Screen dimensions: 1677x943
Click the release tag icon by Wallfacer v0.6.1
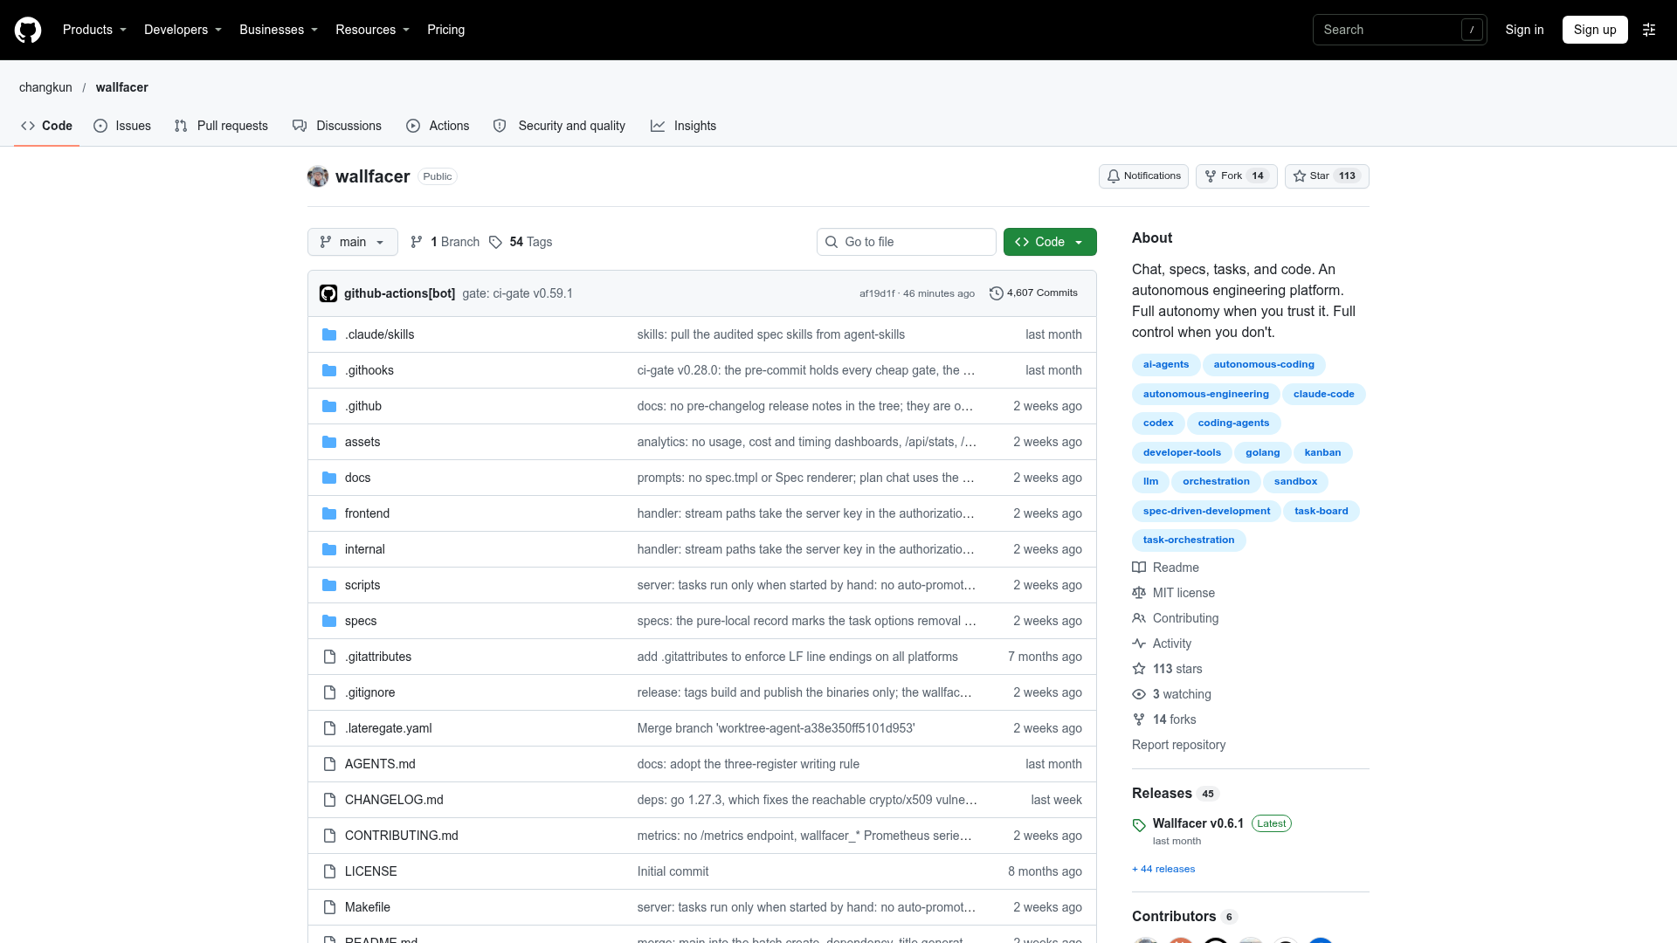tap(1139, 825)
